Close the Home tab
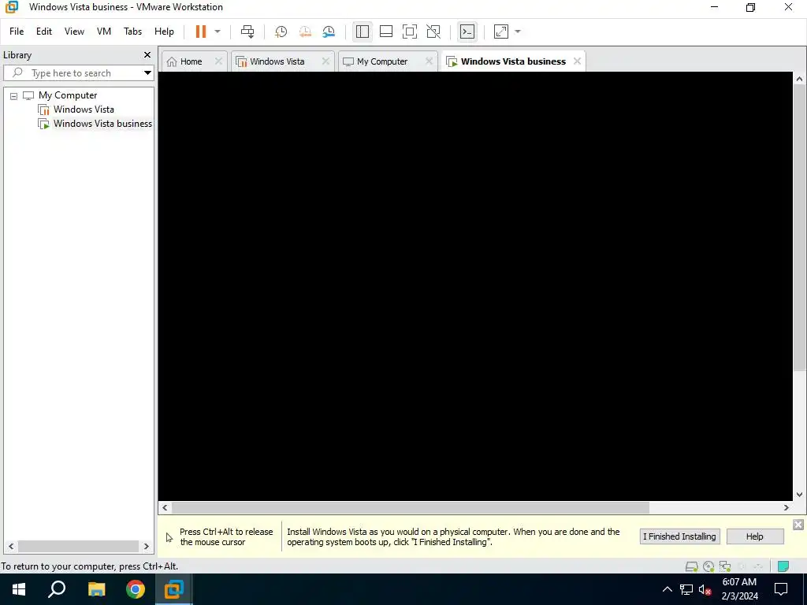 (218, 61)
